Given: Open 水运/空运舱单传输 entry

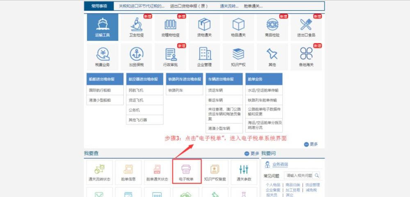Looking at the screenshot, I should click(x=264, y=90).
